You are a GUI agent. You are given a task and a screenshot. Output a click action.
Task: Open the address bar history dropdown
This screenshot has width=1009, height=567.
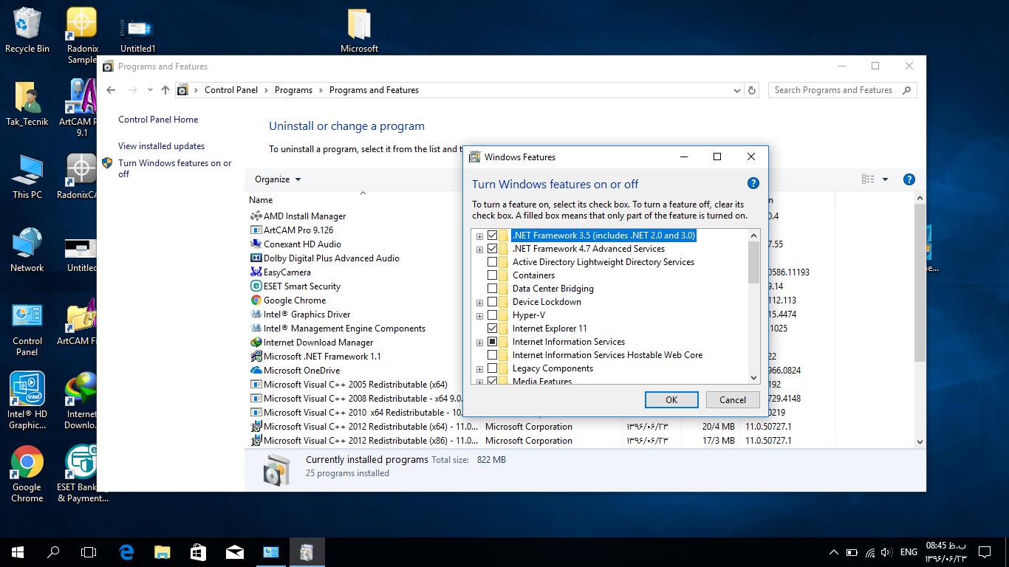[x=736, y=90]
